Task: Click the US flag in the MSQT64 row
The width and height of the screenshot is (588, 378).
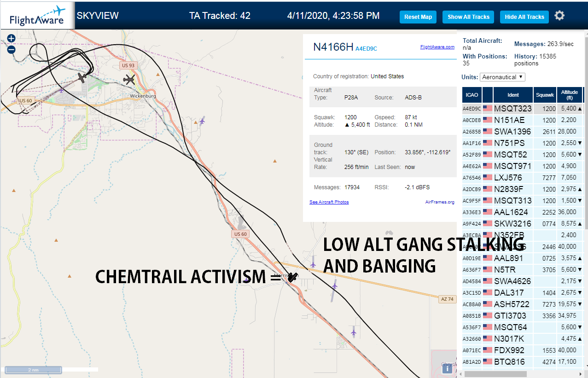Action: point(488,327)
